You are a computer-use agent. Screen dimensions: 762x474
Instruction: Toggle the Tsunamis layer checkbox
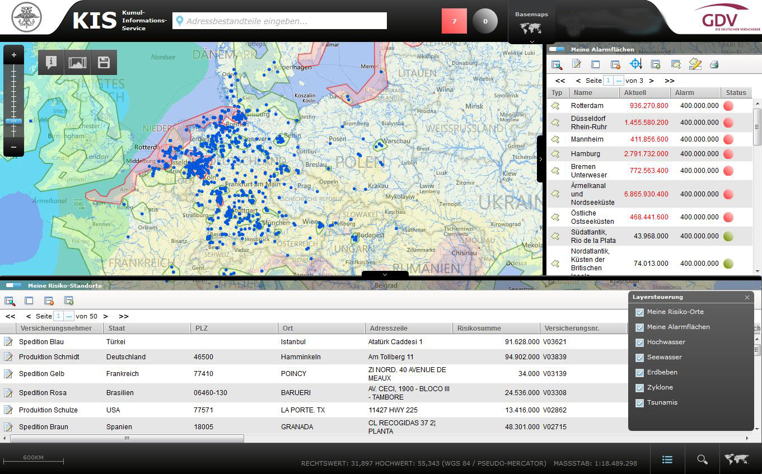(639, 402)
